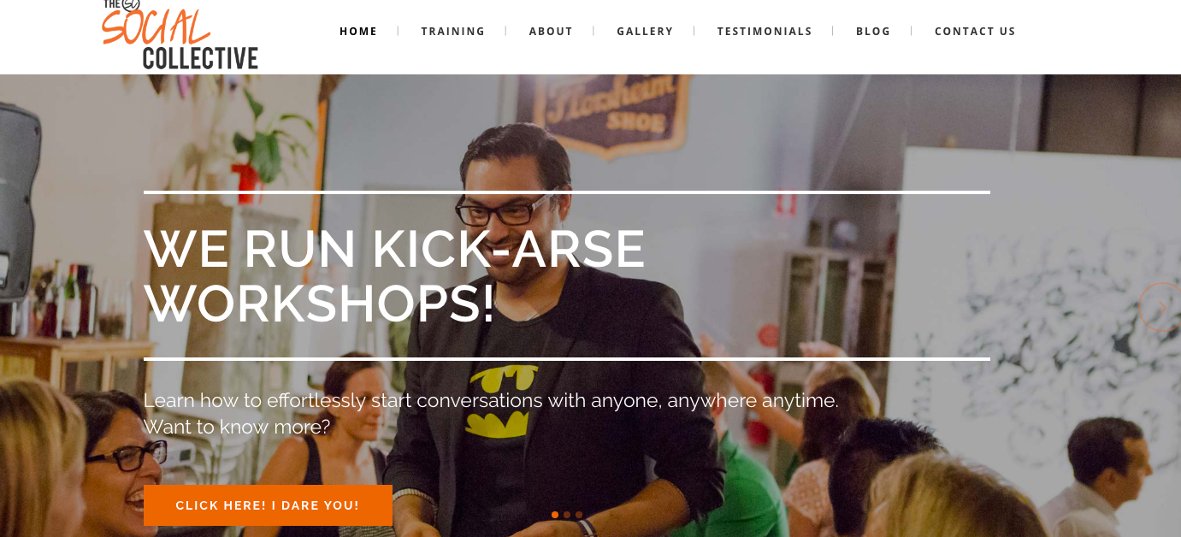1181x537 pixels.
Task: Click the "We Run Kick-Arse Workshops!" headline
Action: pos(394,275)
